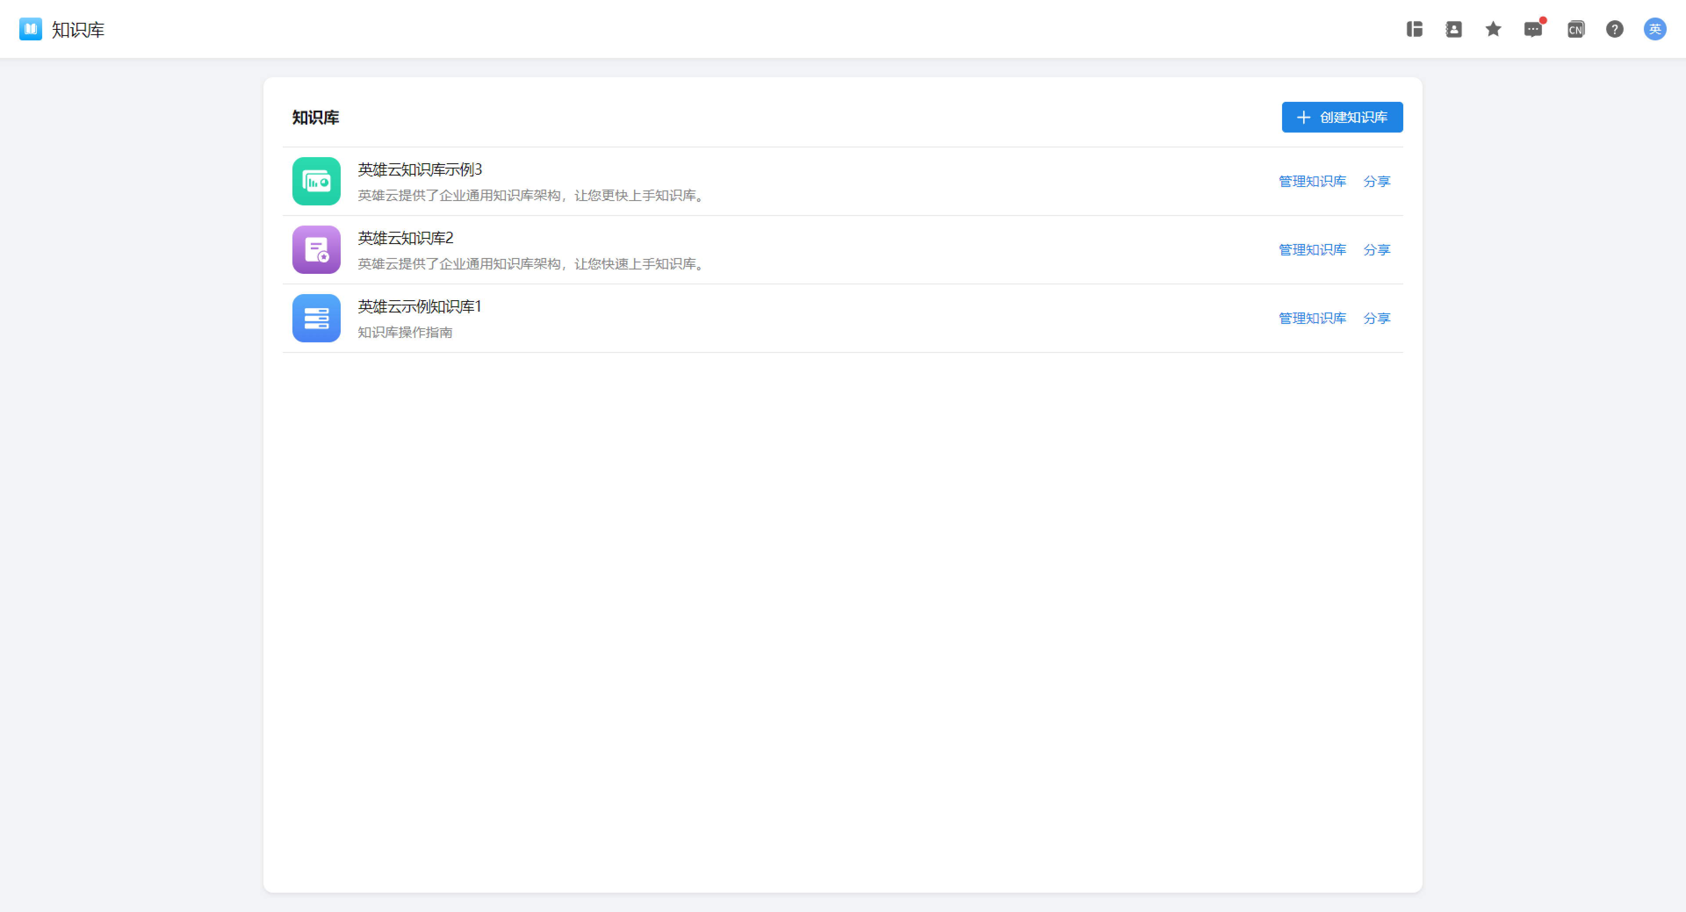Click 知识库 section heading in panel
1686x912 pixels.
point(316,118)
